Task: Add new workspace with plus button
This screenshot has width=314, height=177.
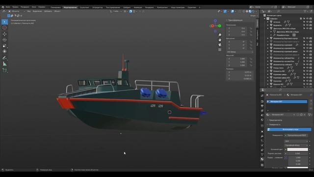Action: coord(200,7)
